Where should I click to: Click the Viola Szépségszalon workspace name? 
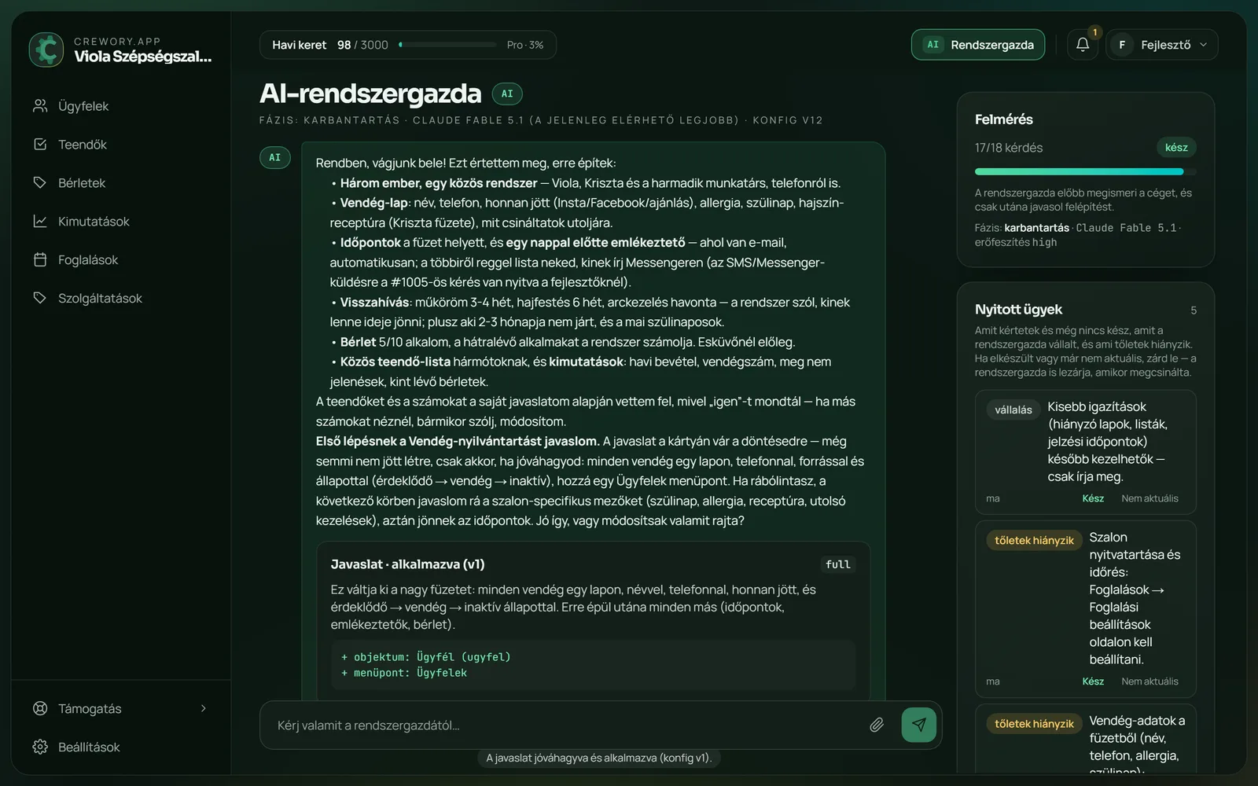coord(143,57)
